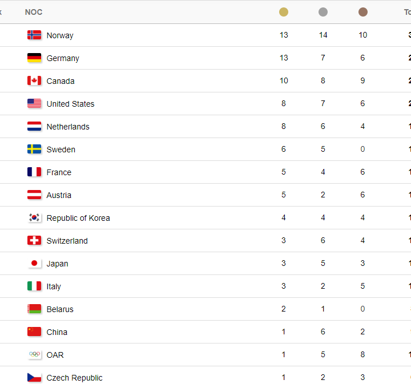
Task: Open the Netherlands country entry
Action: coord(68,127)
